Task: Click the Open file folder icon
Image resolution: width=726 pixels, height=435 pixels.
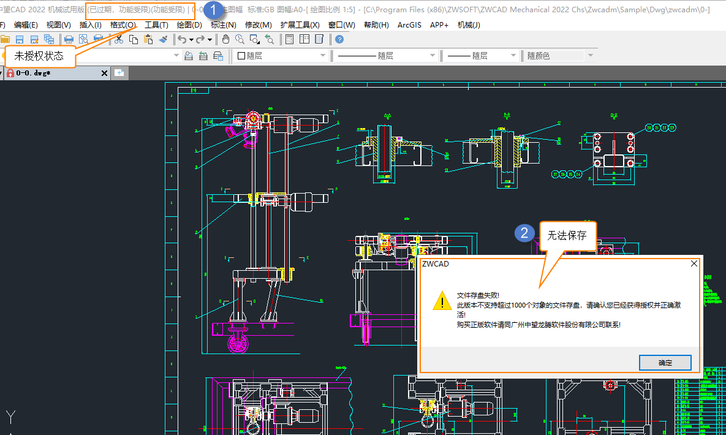Action: tap(5, 39)
